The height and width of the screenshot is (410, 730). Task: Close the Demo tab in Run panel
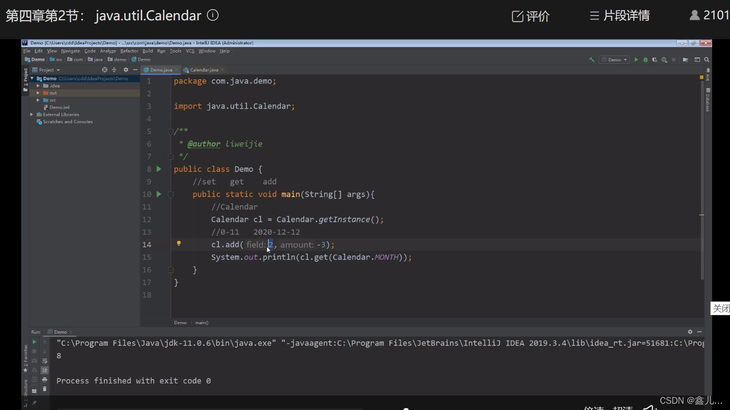pyautogui.click(x=71, y=332)
